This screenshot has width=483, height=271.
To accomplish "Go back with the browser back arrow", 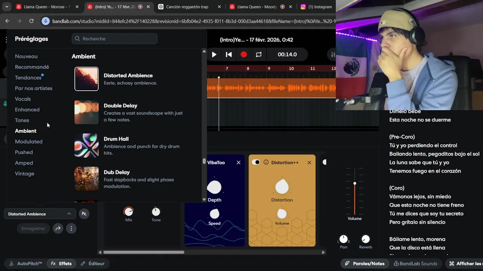I will (7, 21).
